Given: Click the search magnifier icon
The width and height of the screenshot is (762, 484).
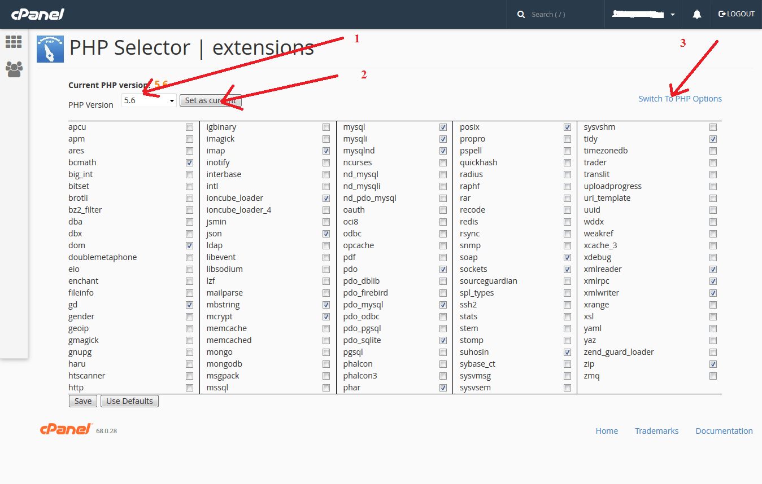Looking at the screenshot, I should [520, 14].
